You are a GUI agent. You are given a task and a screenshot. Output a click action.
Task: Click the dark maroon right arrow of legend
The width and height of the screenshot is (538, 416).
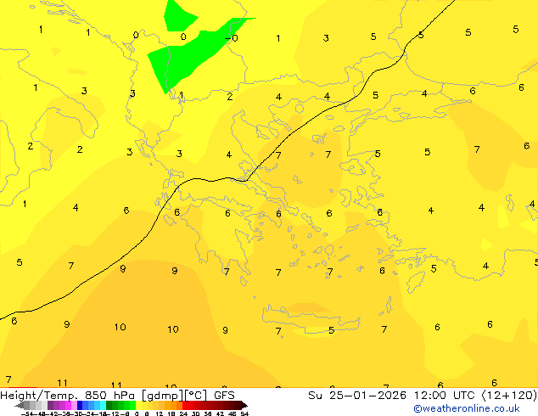tap(244, 405)
